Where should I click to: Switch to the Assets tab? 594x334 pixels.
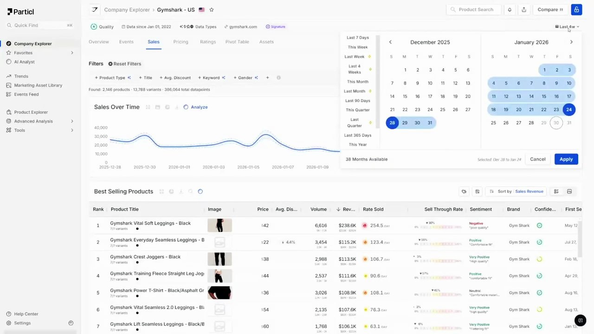[x=266, y=42]
